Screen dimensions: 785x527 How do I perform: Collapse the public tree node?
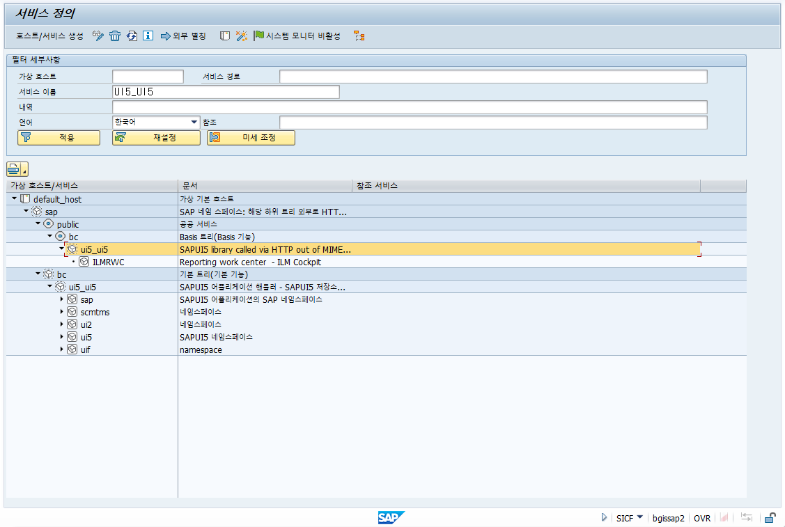click(x=38, y=223)
